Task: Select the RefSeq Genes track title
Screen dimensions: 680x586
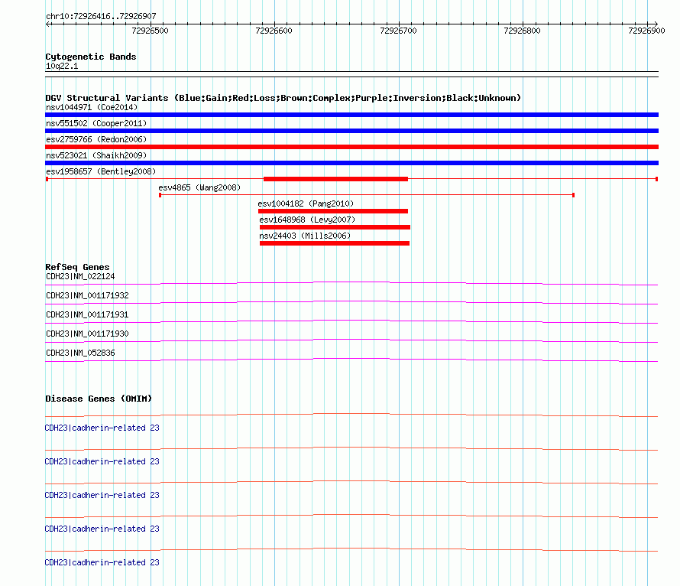Action: 77,267
